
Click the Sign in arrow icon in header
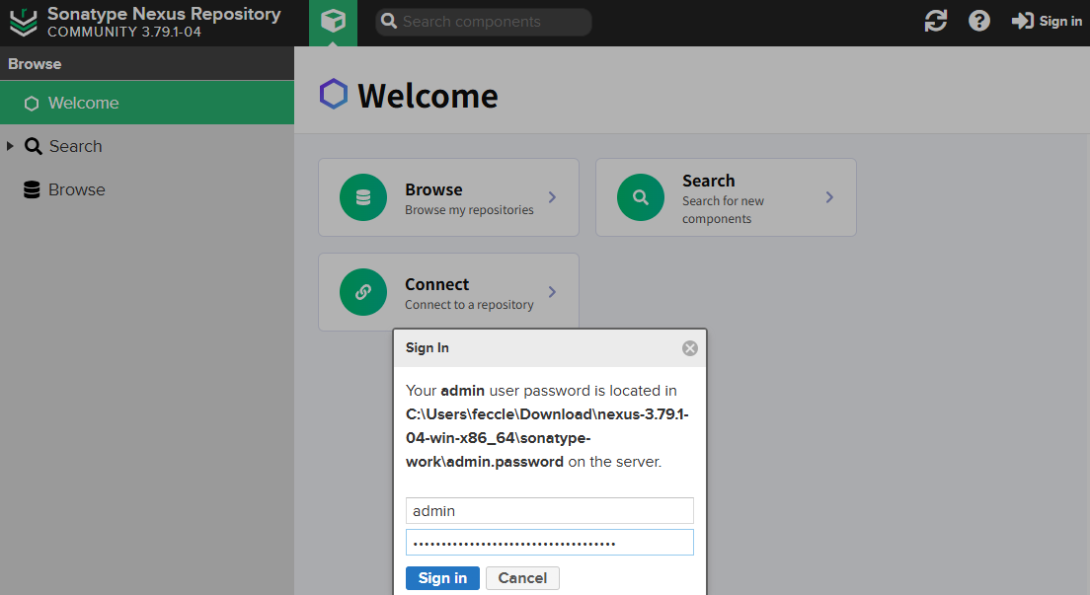click(x=1023, y=21)
